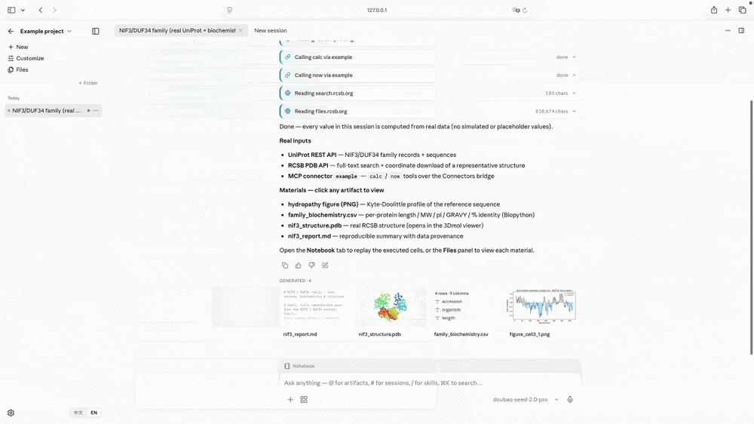Go forward with browser forward arrow

pyautogui.click(x=54, y=10)
